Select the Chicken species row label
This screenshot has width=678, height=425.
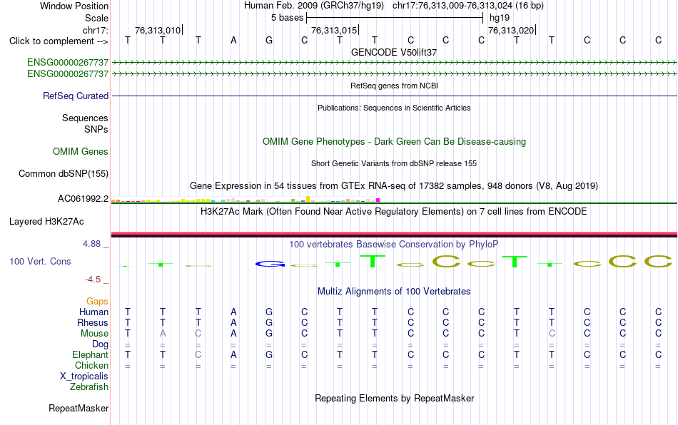tap(91, 365)
